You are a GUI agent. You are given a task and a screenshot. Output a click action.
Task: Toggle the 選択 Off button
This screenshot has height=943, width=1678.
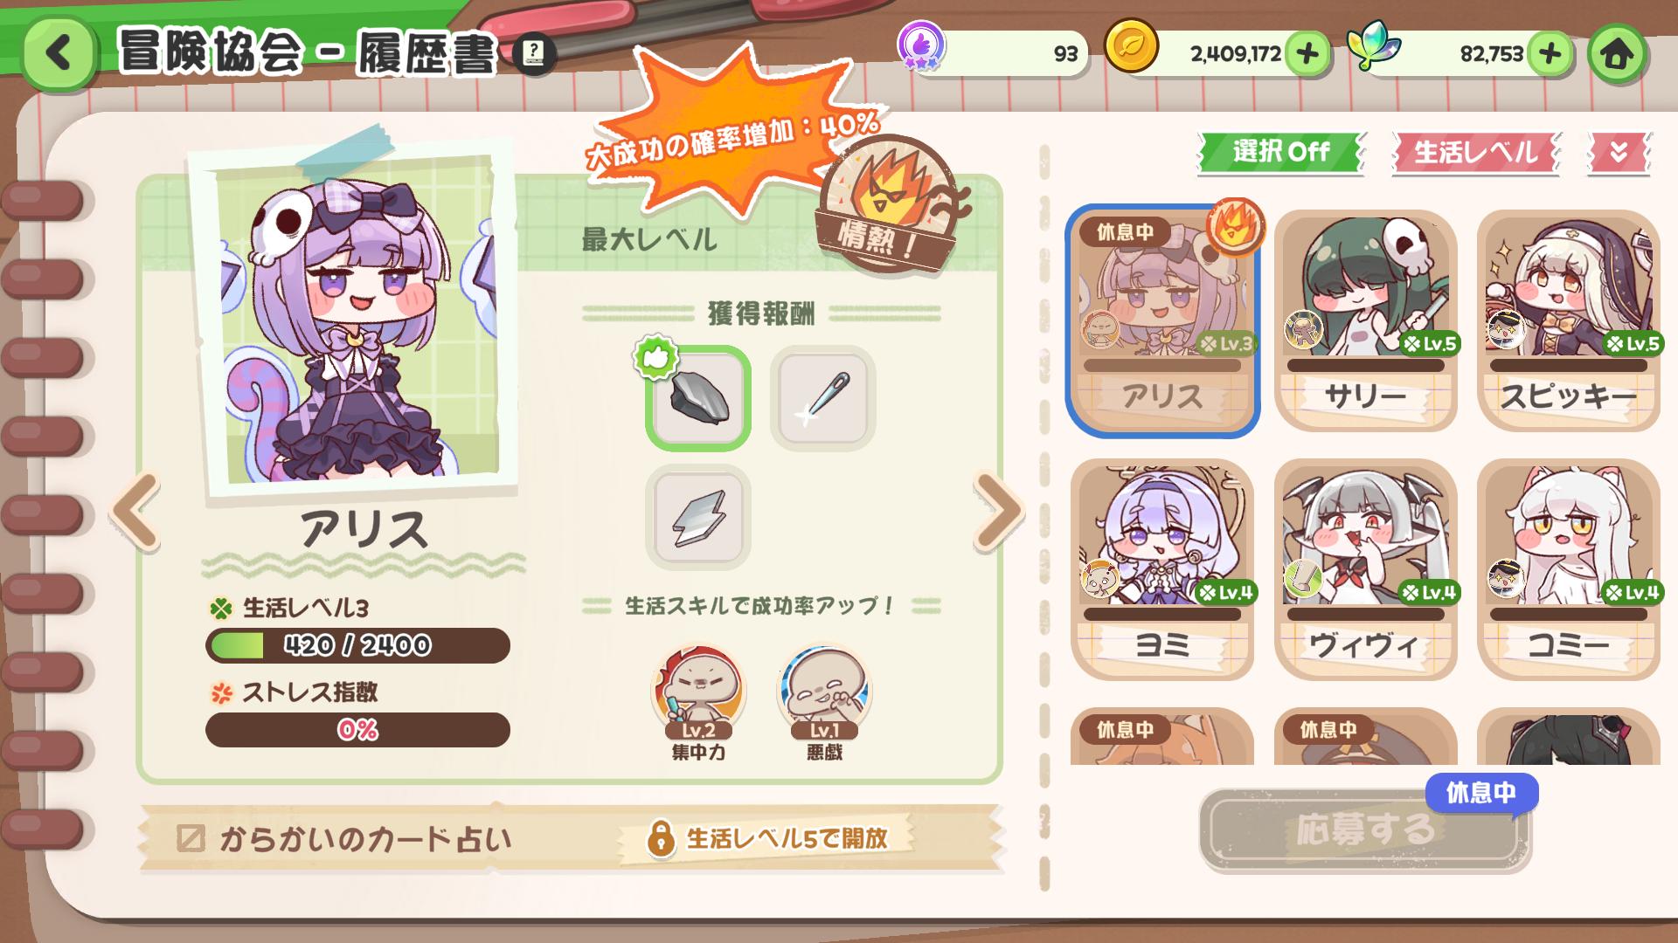1280,153
